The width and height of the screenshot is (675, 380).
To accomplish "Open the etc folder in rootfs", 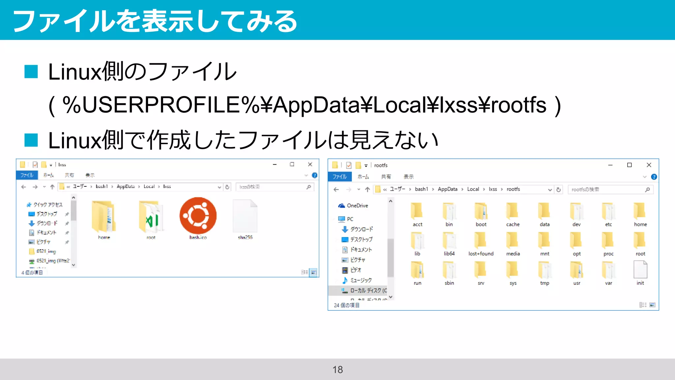I will pyautogui.click(x=608, y=214).
